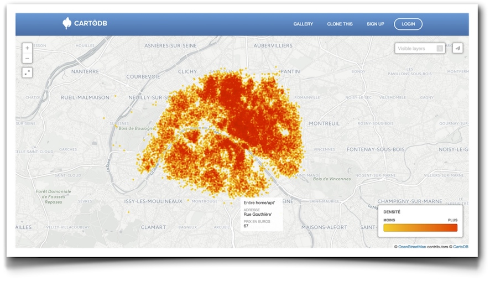Click the density gradient color bar
Viewport: 490px width, 281px height.
point(420,227)
